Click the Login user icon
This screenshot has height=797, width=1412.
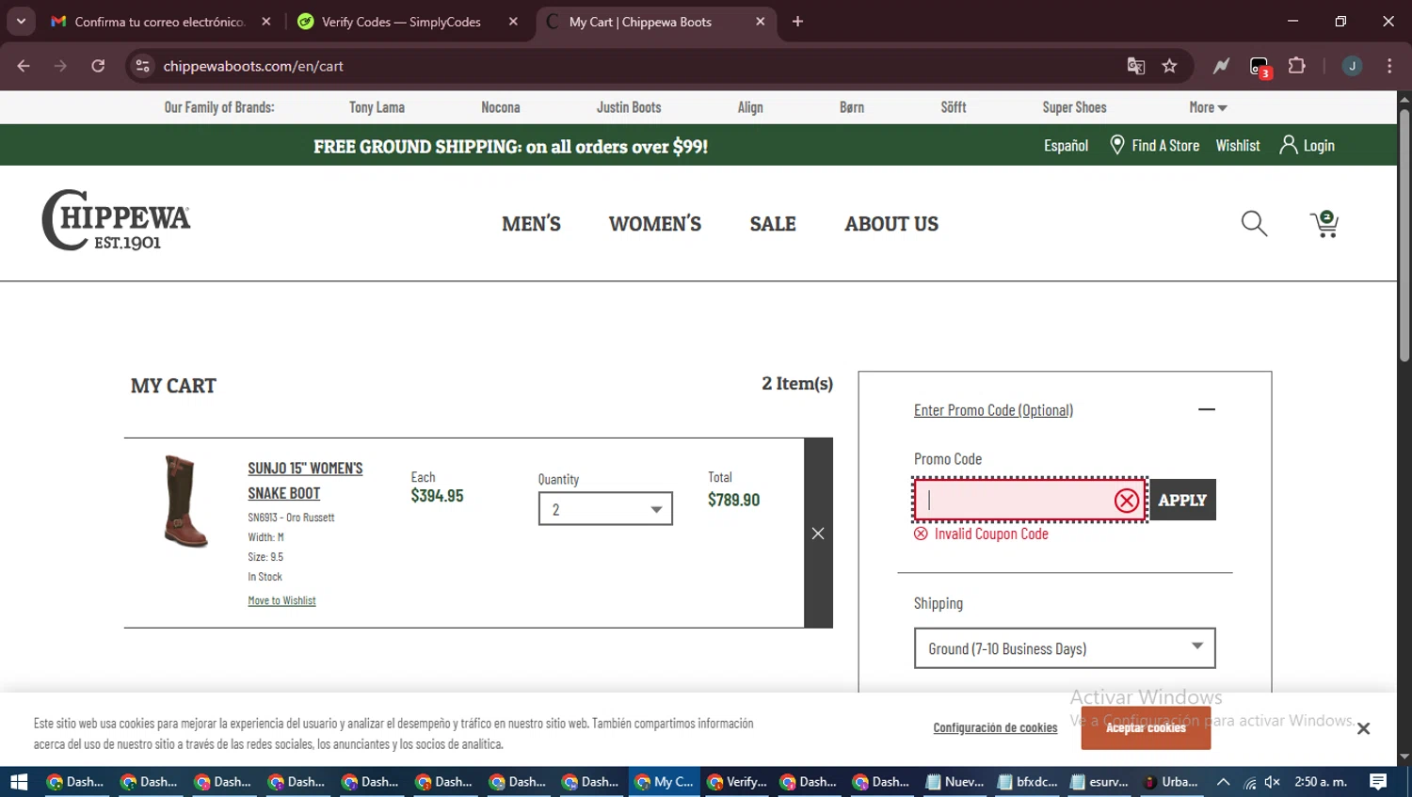pyautogui.click(x=1289, y=145)
